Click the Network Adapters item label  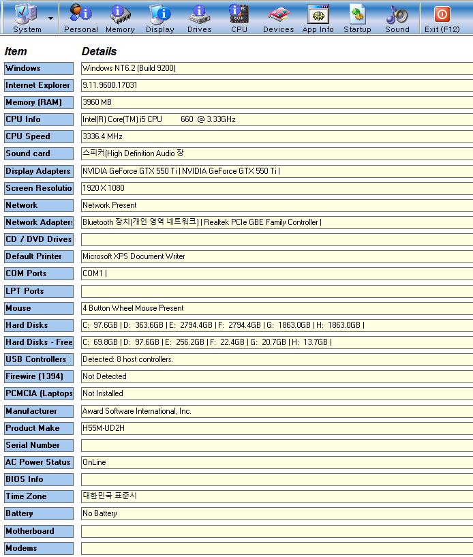coord(39,222)
